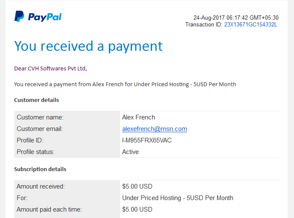
Task: Click the 'Subscription details' section heading
Action: 40,169
